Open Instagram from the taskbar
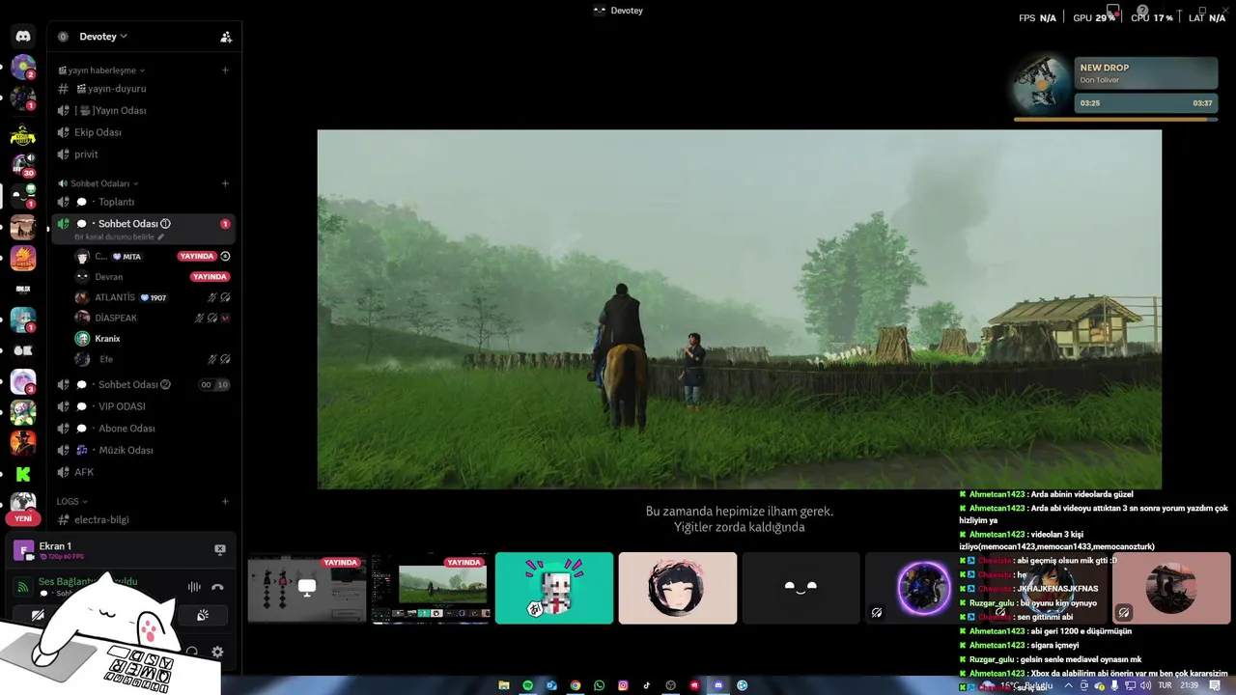Viewport: 1236px width, 695px height. coord(623,685)
